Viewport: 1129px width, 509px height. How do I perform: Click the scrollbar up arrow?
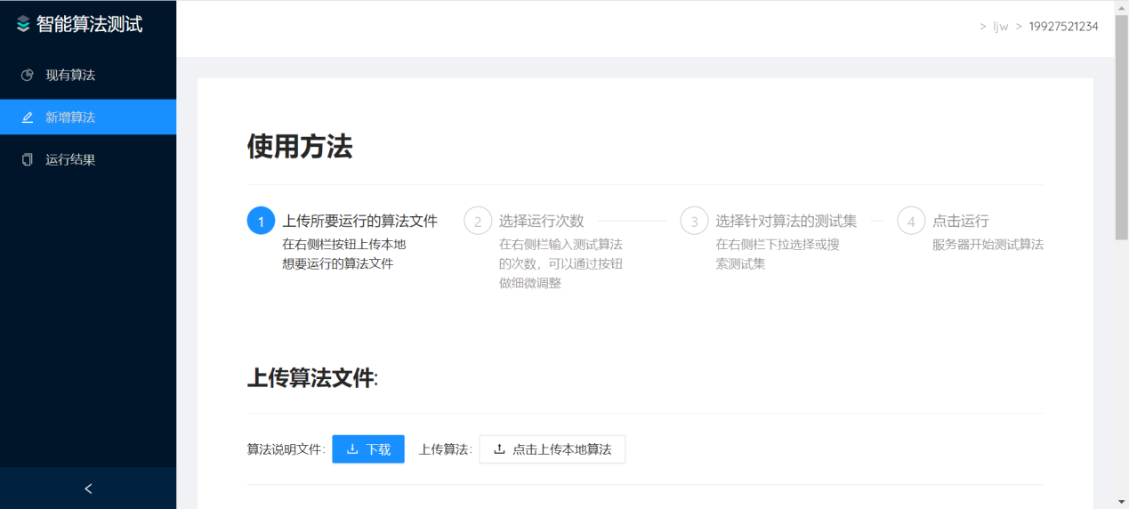coord(1121,7)
